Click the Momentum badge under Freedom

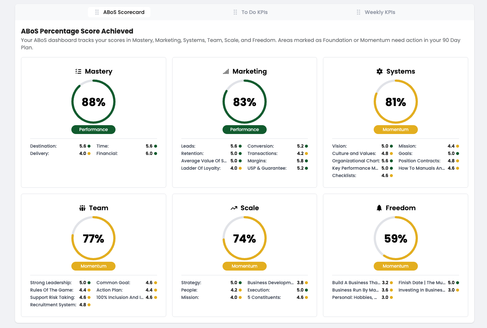396,266
